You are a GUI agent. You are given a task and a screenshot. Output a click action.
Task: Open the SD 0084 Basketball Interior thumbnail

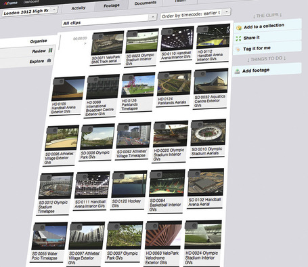click(x=167, y=183)
